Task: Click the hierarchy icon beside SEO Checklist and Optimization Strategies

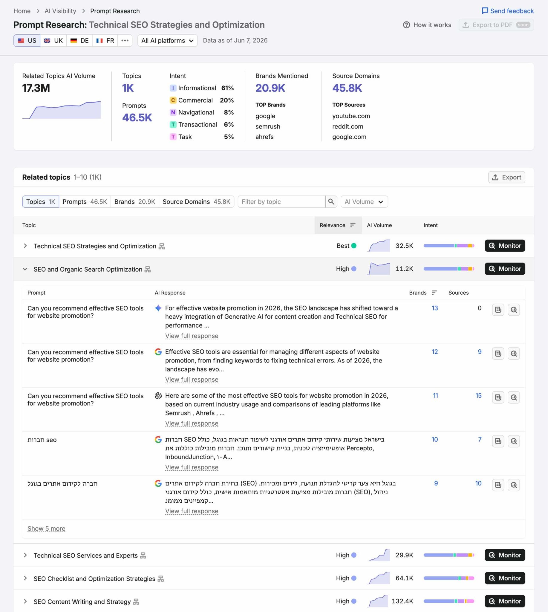Action: [161, 579]
